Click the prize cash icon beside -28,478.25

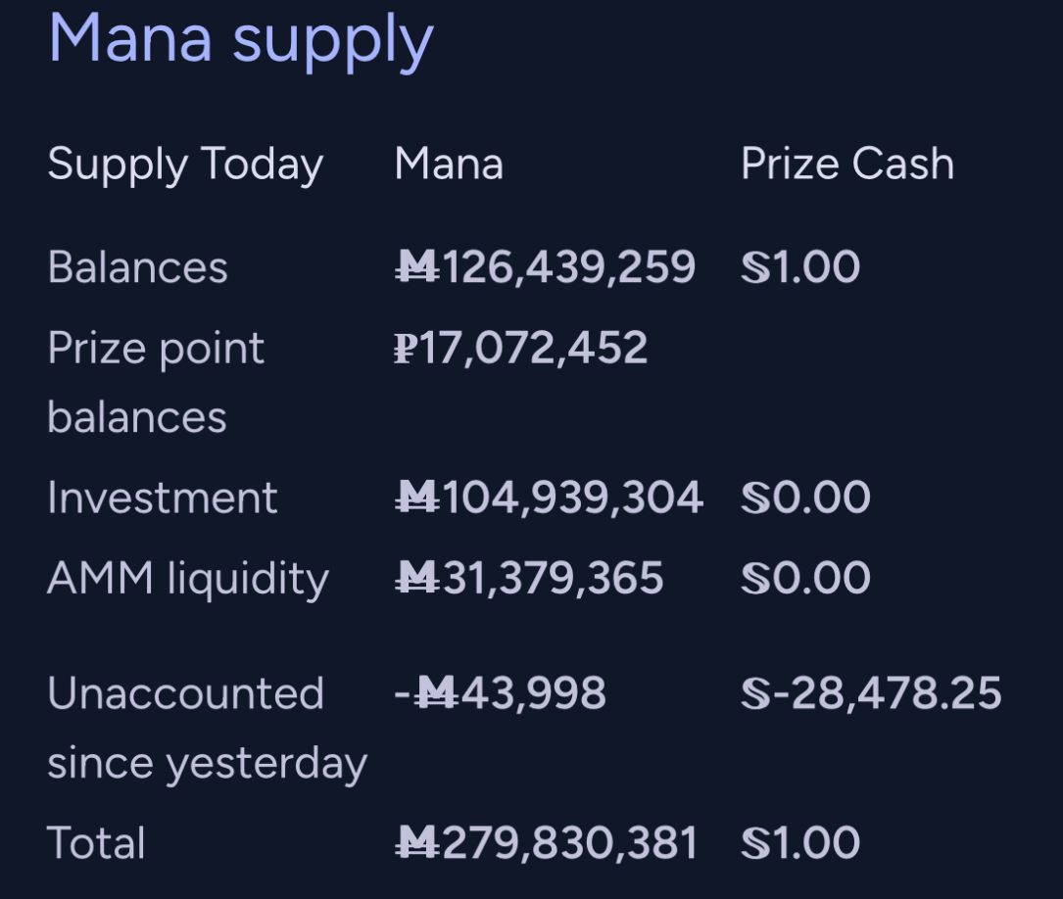pos(756,693)
